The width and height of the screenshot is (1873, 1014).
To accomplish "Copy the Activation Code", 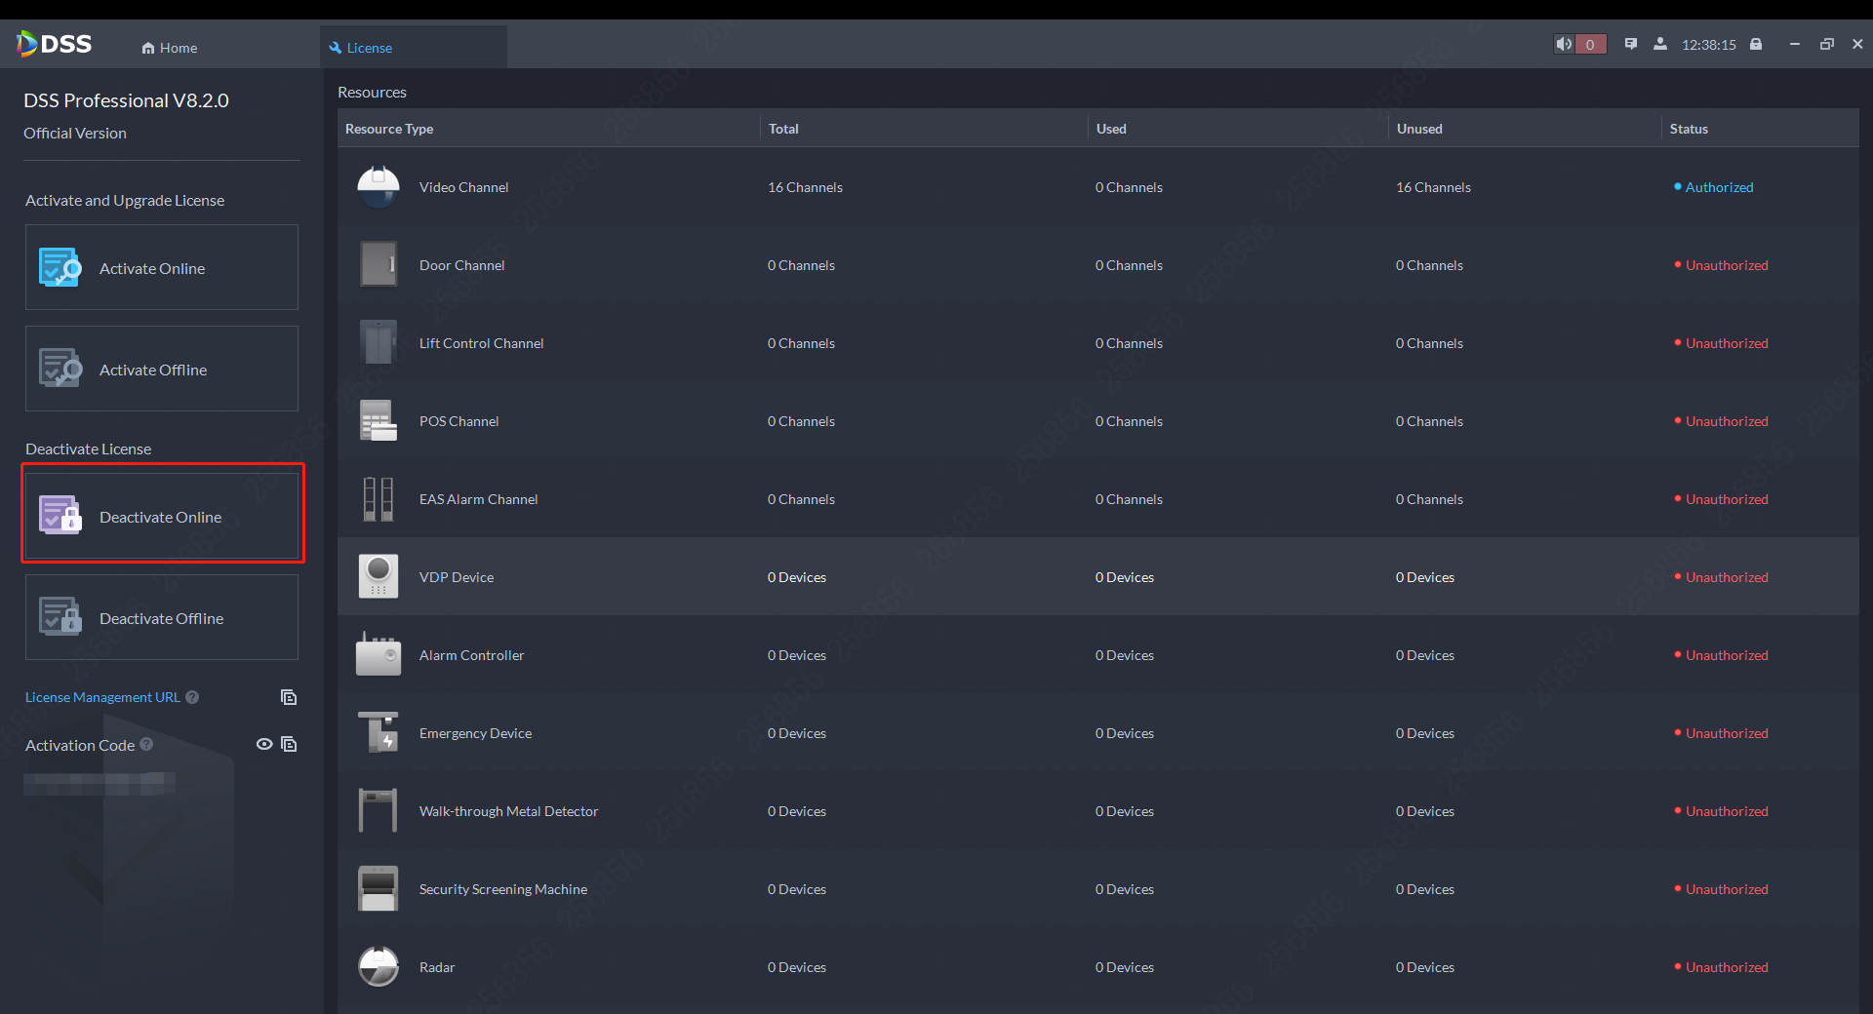I will [289, 744].
